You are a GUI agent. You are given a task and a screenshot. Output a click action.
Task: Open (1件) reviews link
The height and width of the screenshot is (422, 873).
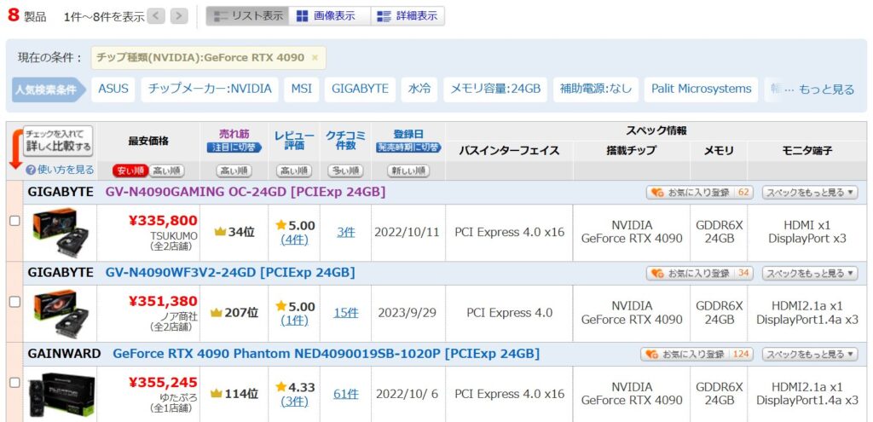[294, 321]
